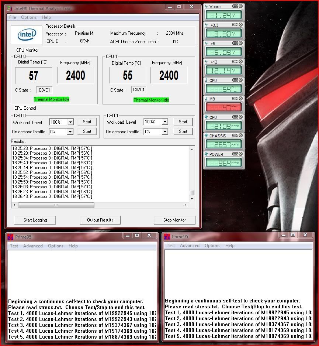Click the Vcore 1.24 V readout
This screenshot has height=346, width=319.
(223, 15)
